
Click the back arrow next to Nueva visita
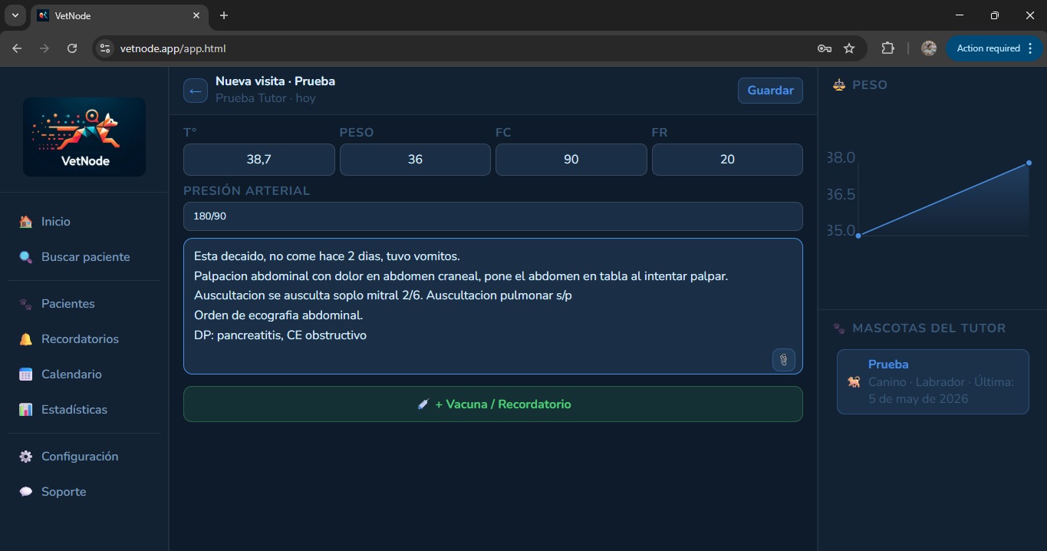196,91
